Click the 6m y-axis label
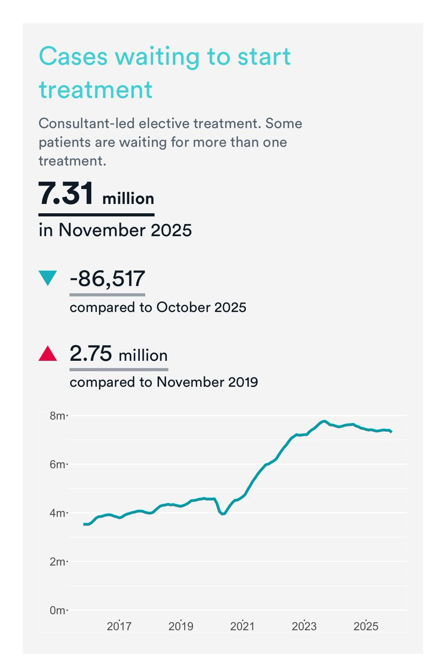The height and width of the screenshot is (661, 446). pos(58,464)
